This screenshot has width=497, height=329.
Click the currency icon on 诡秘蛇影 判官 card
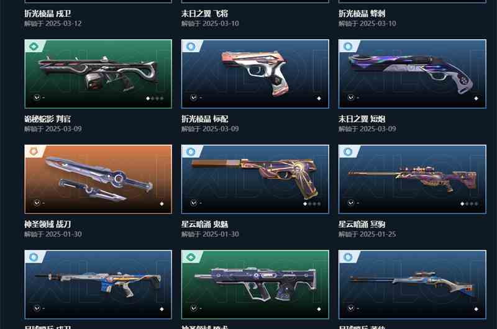pyautogui.click(x=37, y=97)
